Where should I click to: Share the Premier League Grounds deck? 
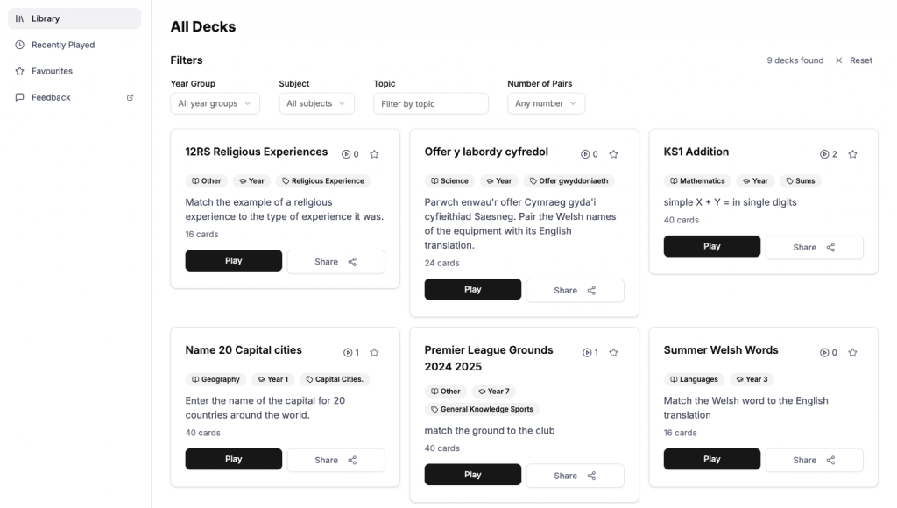point(575,475)
